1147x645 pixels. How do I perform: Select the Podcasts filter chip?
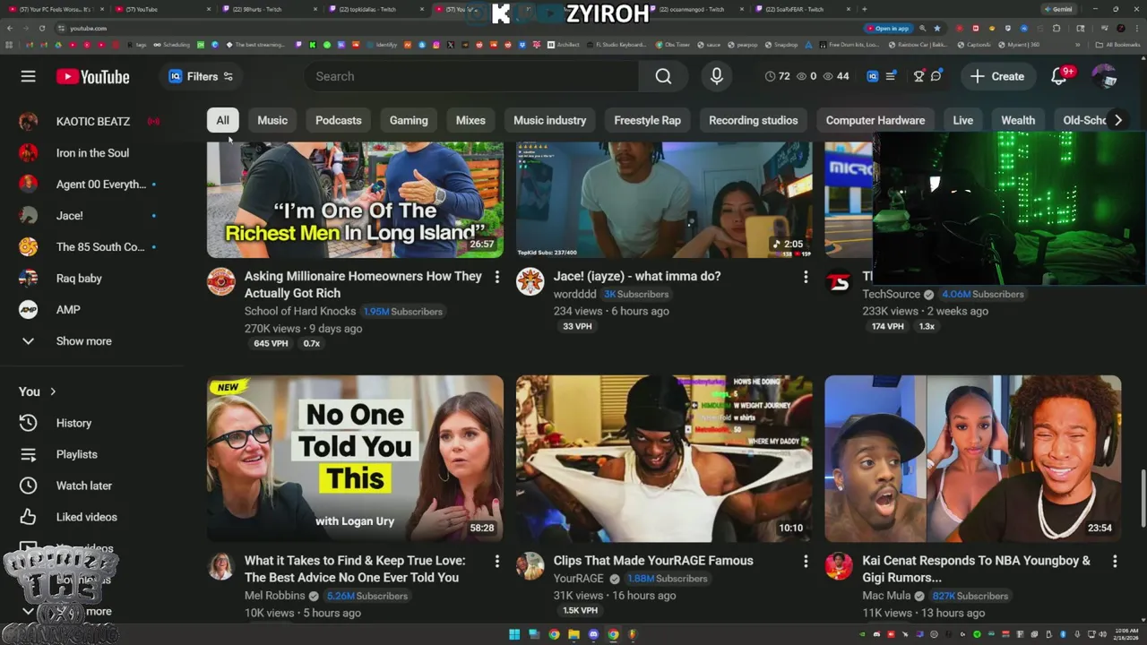pyautogui.click(x=339, y=120)
